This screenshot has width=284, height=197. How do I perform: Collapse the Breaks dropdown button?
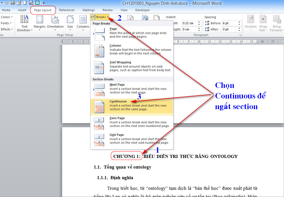tap(100, 17)
